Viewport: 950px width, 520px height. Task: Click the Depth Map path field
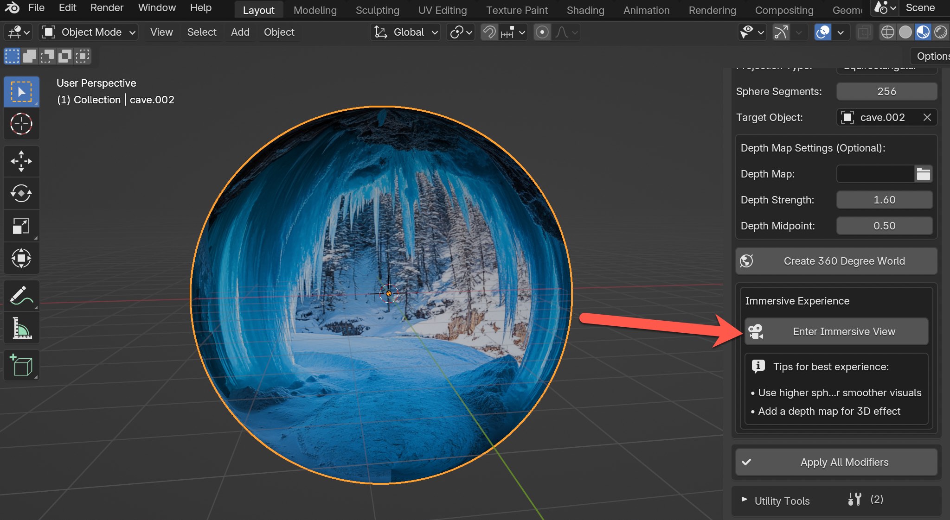(875, 174)
